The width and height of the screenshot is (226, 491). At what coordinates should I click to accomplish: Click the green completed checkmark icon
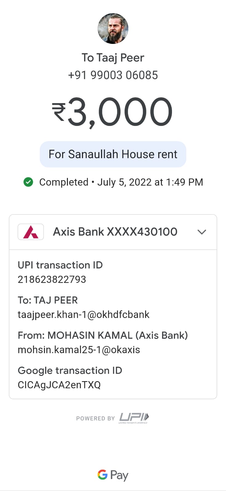click(28, 182)
